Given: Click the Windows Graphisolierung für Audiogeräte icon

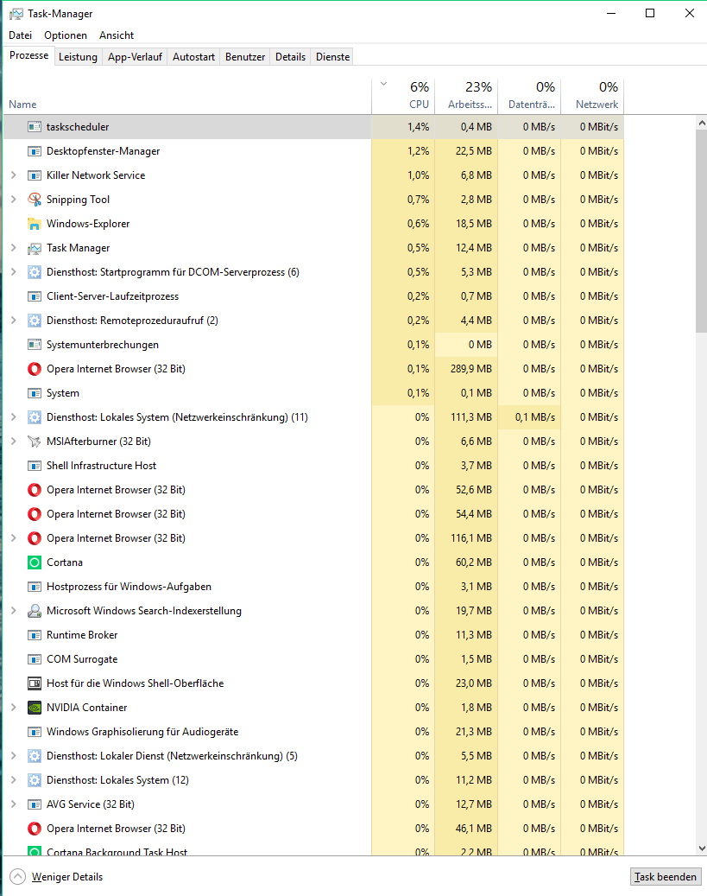Looking at the screenshot, I should point(35,732).
